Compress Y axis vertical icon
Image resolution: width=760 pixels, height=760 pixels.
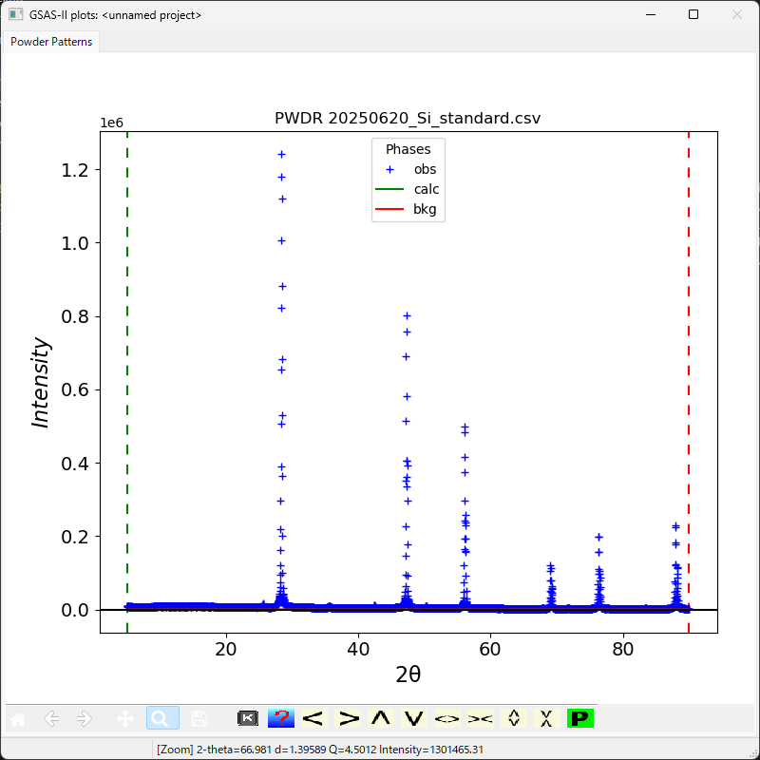pyautogui.click(x=546, y=718)
